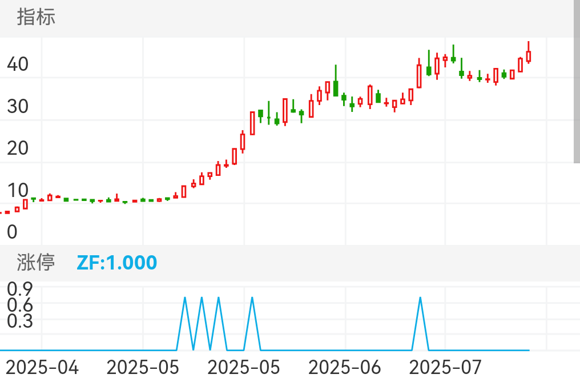Click the 30 price axis label
Screen dimensions: 580x386
click(17, 107)
